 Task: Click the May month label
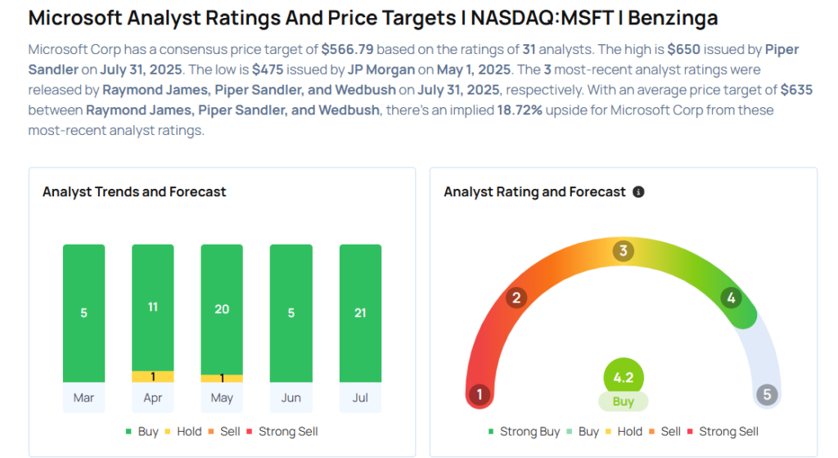tap(222, 398)
